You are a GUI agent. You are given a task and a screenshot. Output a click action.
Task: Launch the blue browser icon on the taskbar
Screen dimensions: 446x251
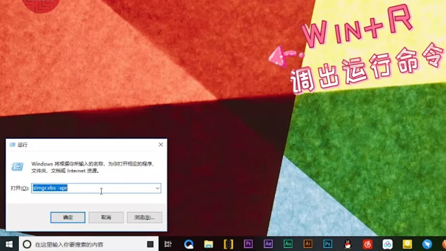[188, 244]
